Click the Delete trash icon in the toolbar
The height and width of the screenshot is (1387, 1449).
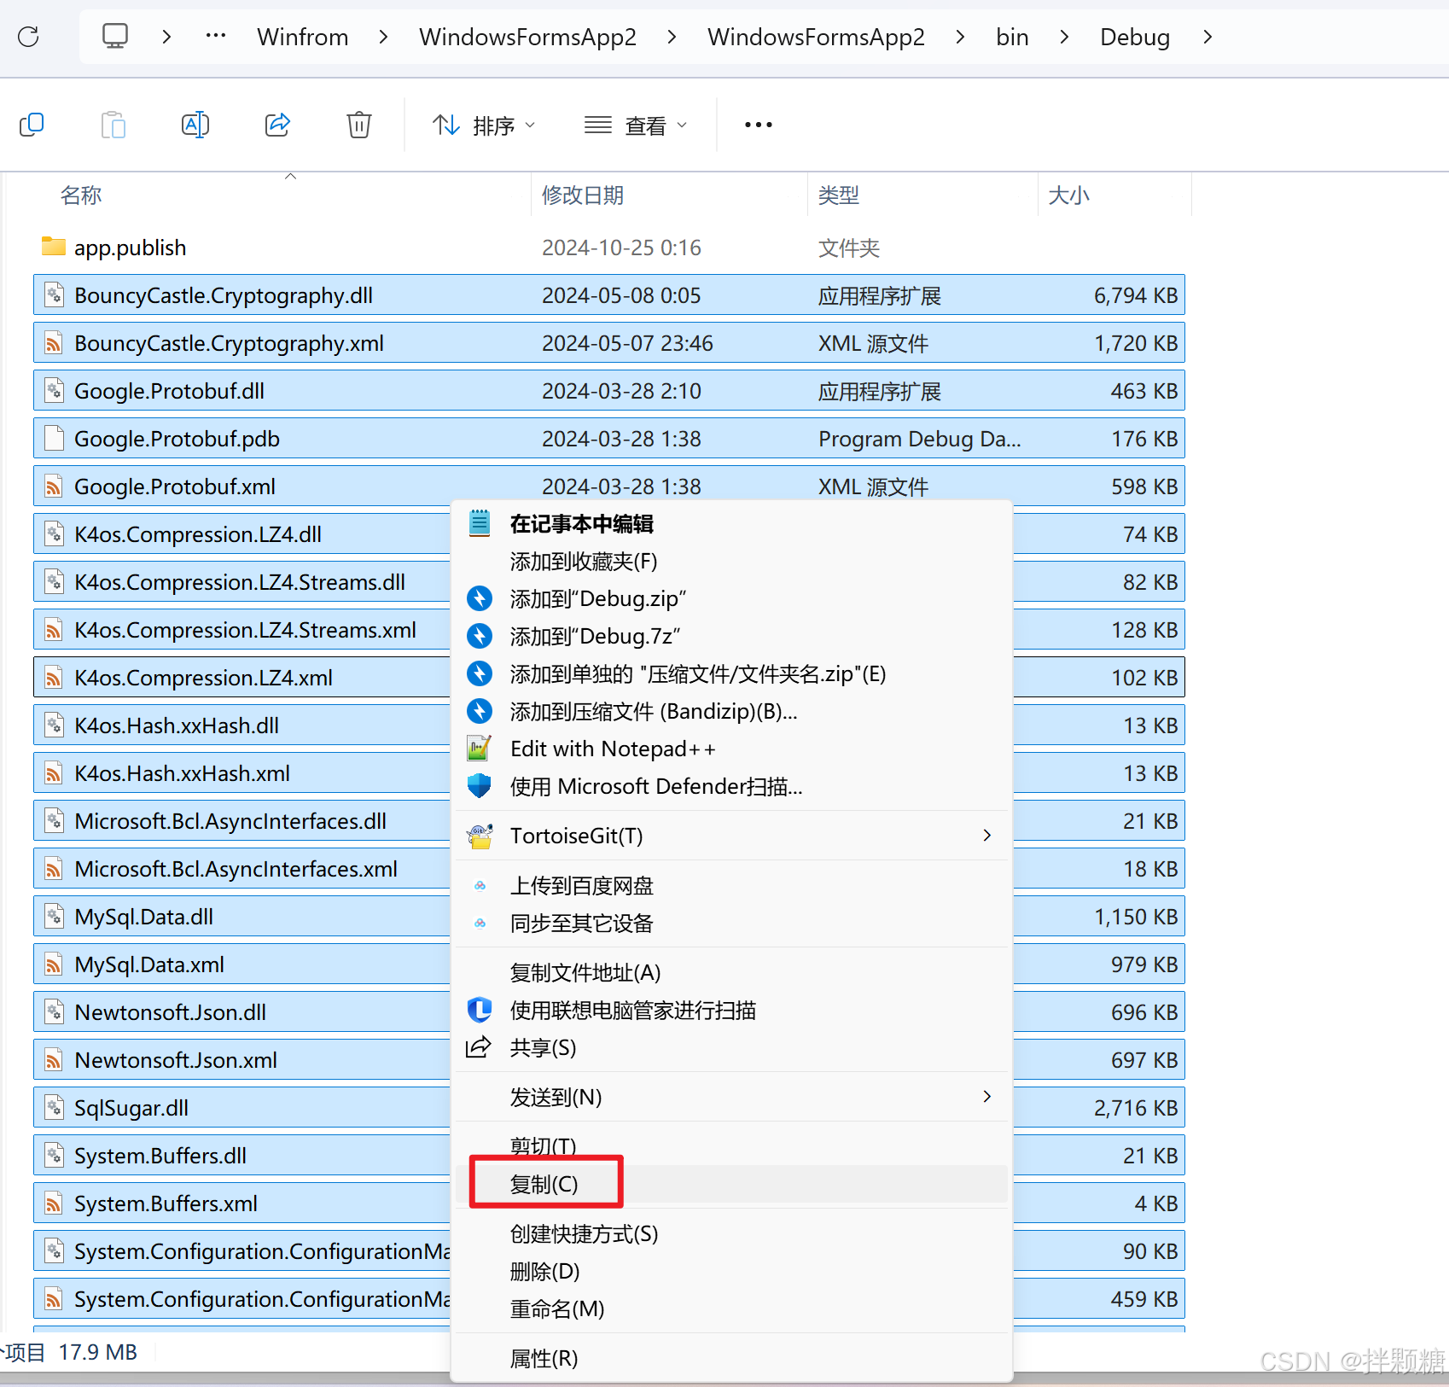coord(358,125)
